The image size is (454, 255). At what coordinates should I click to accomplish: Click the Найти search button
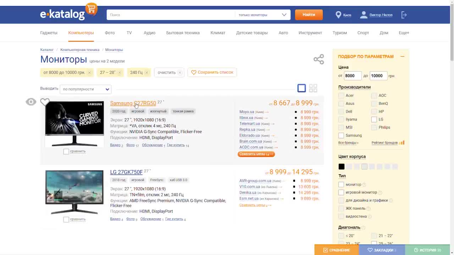tap(309, 15)
